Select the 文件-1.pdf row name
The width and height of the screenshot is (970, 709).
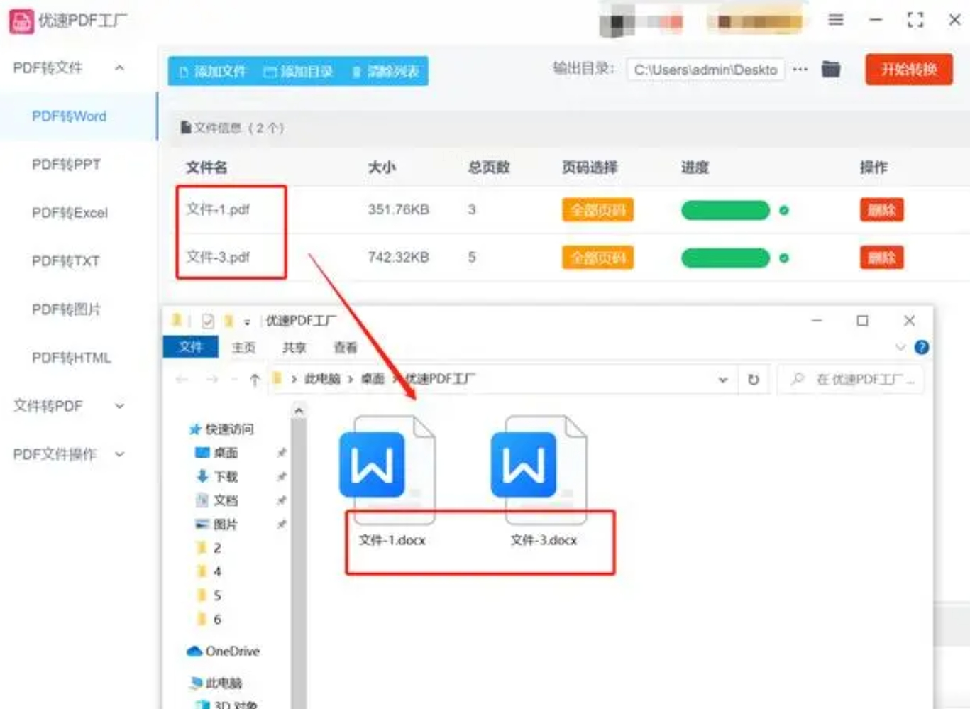[x=218, y=209]
